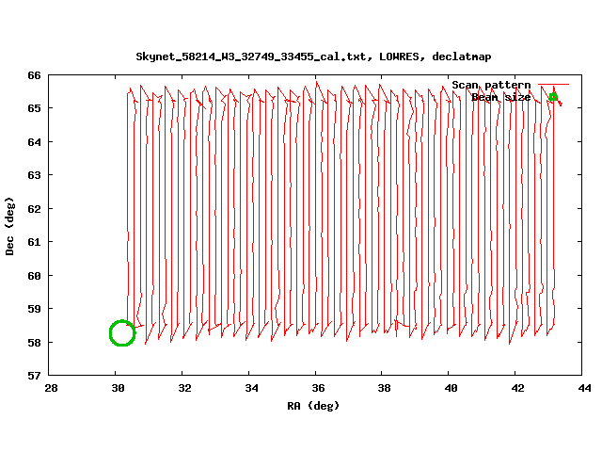Viewport: 602px width, 452px height.
Task: Click the y-axis tick label 57
Action: pyautogui.click(x=34, y=376)
